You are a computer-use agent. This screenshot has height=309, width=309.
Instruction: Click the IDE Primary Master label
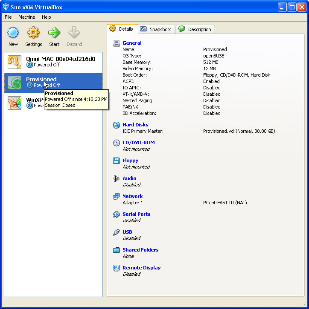pos(143,131)
